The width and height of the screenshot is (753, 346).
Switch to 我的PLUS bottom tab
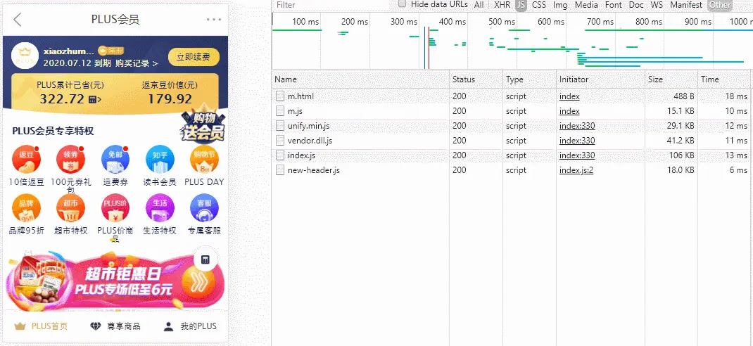[190, 326]
